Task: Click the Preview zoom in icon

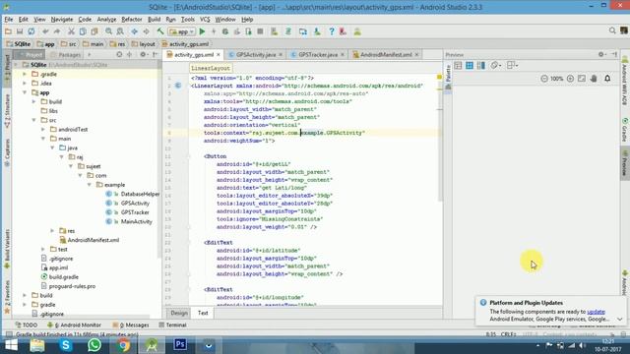Action: pyautogui.click(x=570, y=79)
